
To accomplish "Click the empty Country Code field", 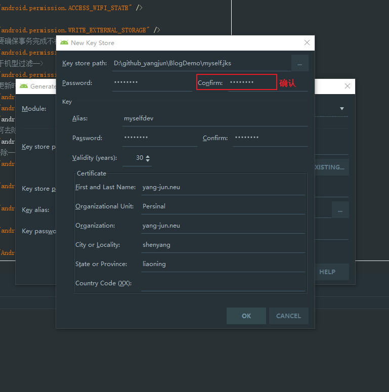I will pos(223,283).
